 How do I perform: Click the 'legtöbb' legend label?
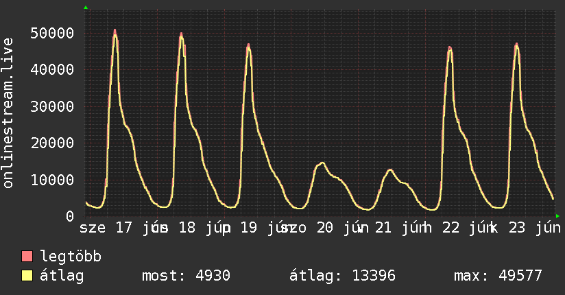tap(71, 257)
